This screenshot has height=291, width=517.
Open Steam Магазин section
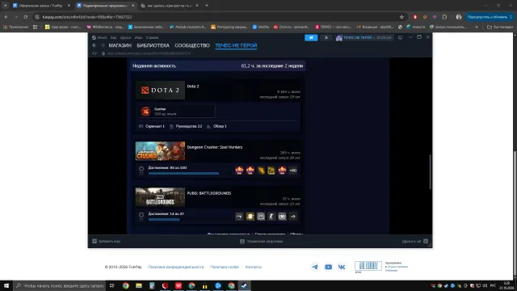coord(120,45)
